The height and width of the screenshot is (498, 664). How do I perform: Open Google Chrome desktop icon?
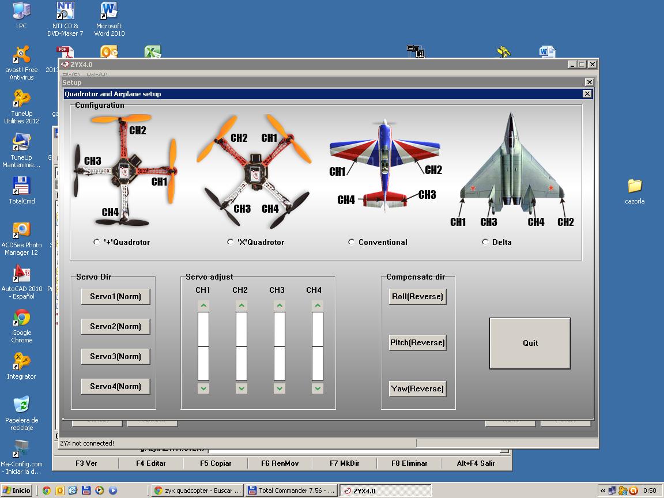click(22, 319)
